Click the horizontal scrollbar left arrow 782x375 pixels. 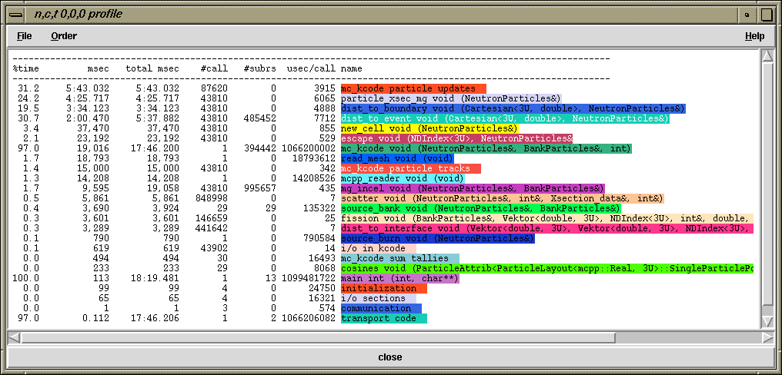[14, 338]
